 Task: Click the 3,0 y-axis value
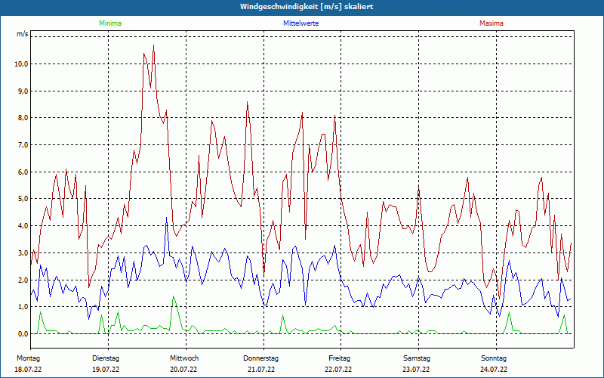point(23,253)
